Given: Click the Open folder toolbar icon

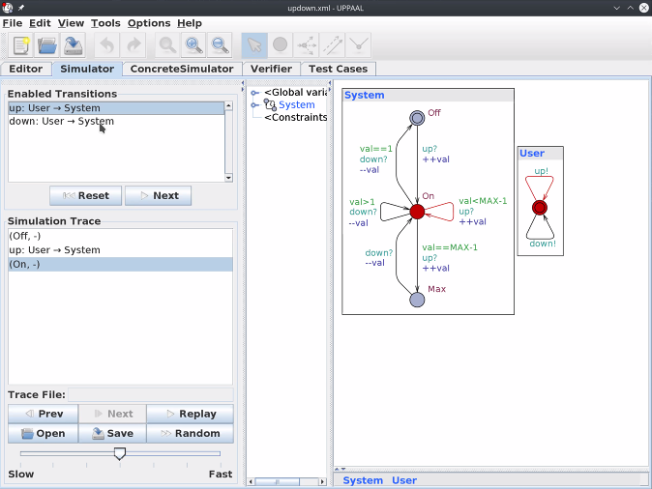Looking at the screenshot, I should pyautogui.click(x=47, y=44).
